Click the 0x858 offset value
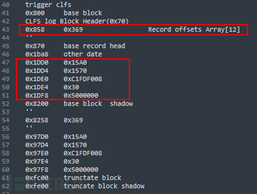 click(x=35, y=30)
